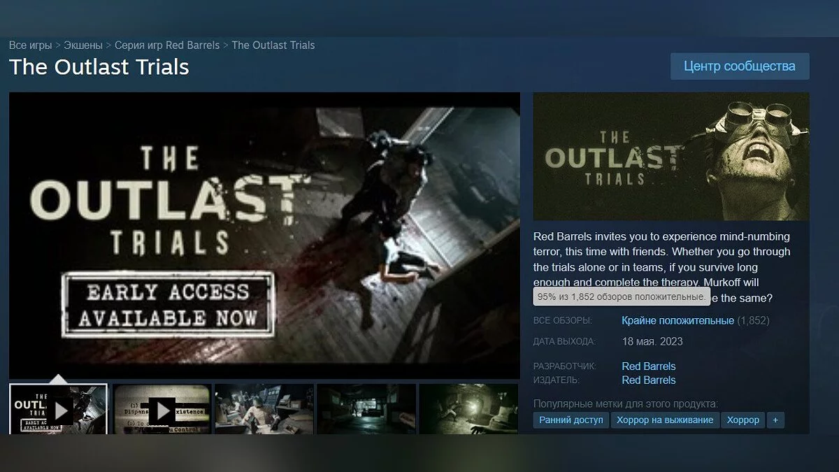This screenshot has height=472, width=839.
Task: Click the 'ИЗДАТЕЛЬ:' label
Action: [x=557, y=380]
